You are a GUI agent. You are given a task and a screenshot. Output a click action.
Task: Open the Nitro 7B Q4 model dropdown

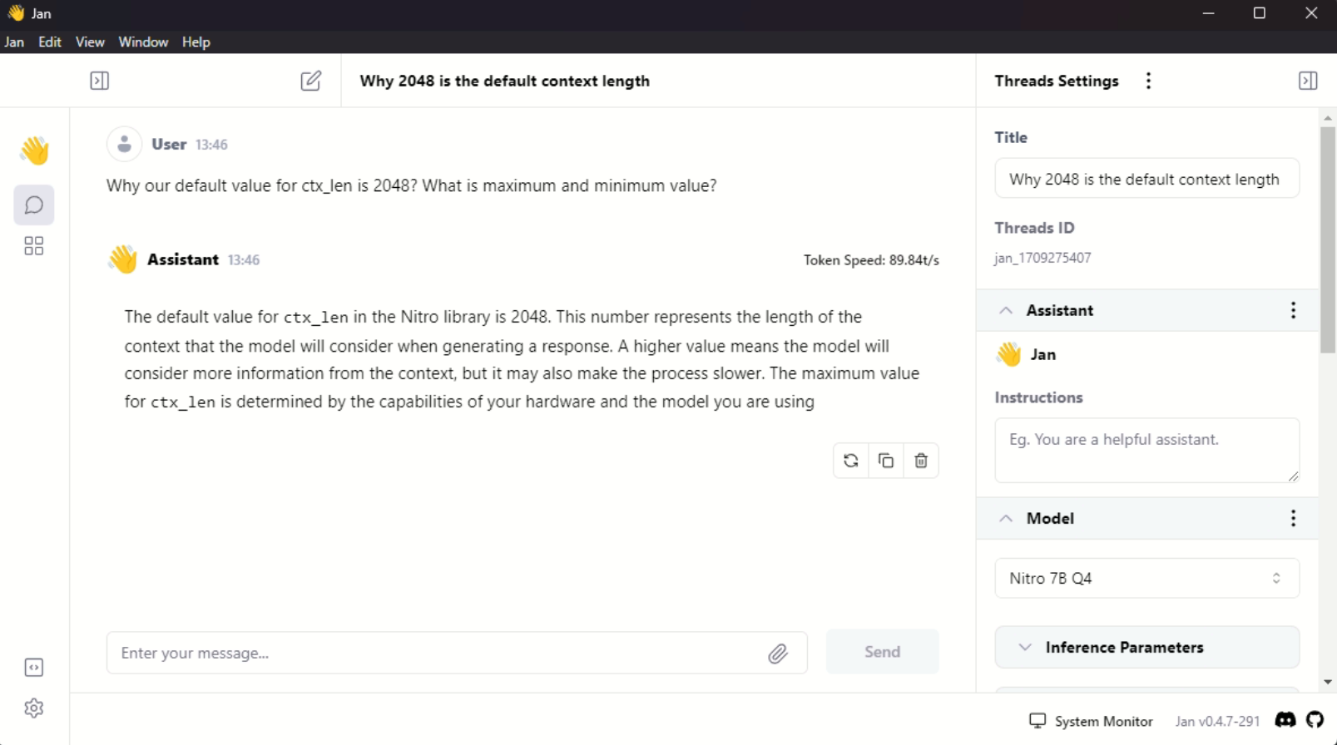[x=1146, y=578]
